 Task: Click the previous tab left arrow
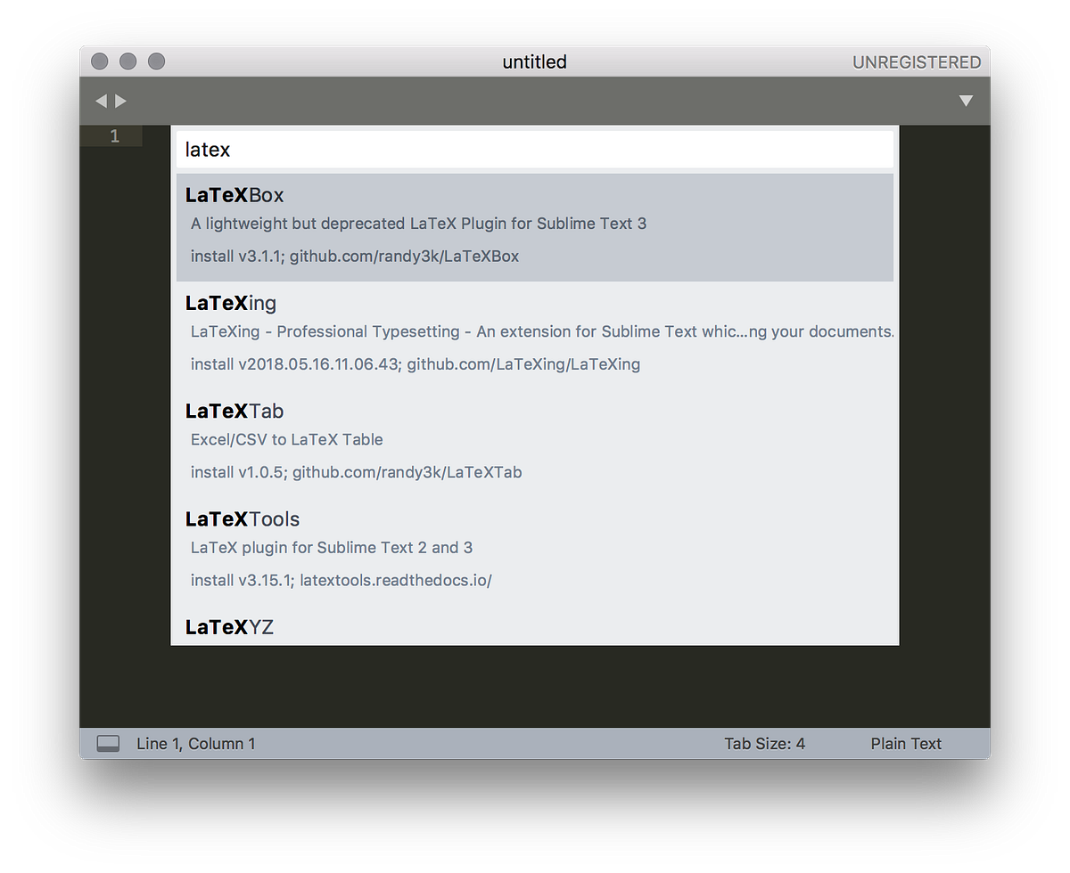coord(101,102)
